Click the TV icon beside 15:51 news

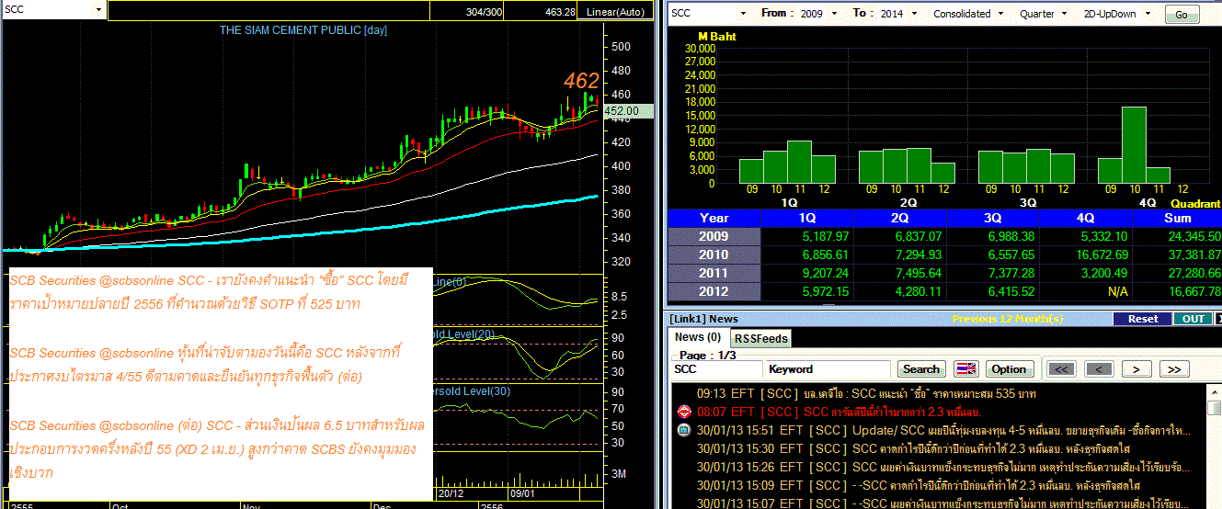coord(682,430)
